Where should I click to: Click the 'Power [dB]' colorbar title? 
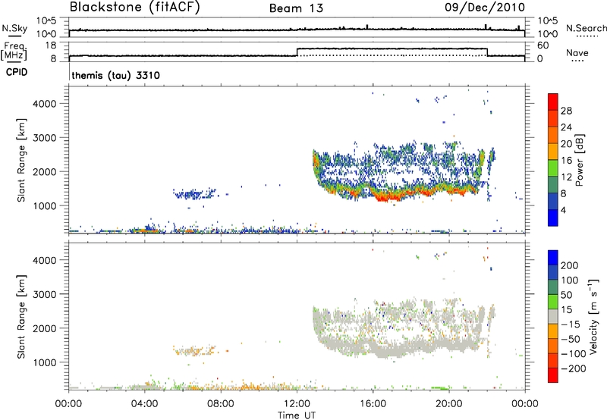[579, 160]
